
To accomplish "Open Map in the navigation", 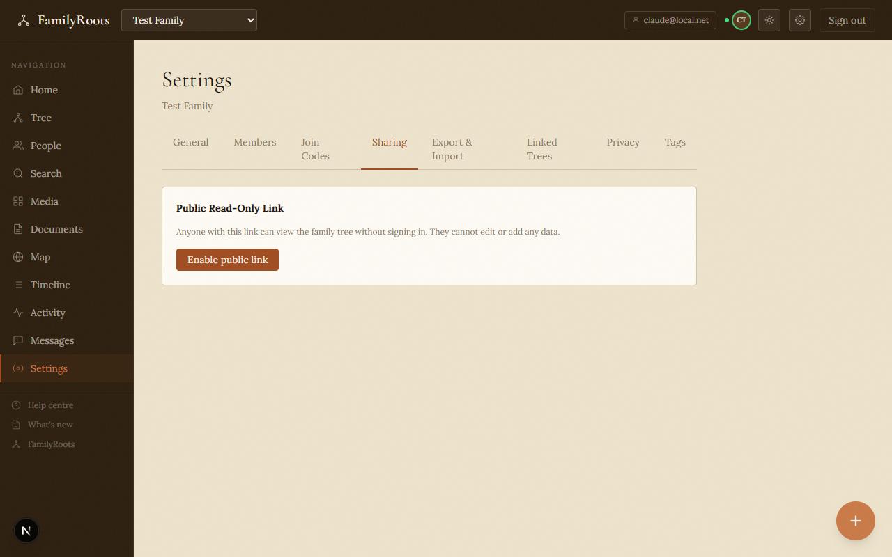I will [40, 257].
